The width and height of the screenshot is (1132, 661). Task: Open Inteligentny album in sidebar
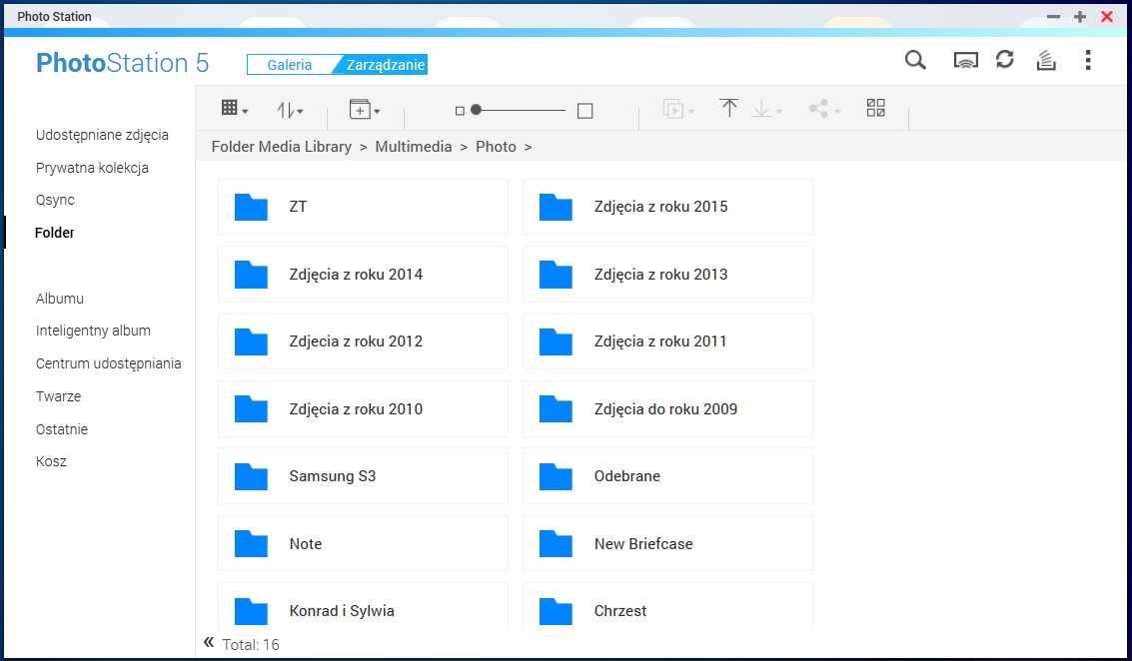[x=93, y=330]
